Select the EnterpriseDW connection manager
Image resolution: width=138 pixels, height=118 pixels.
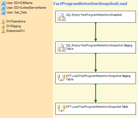[16, 31]
